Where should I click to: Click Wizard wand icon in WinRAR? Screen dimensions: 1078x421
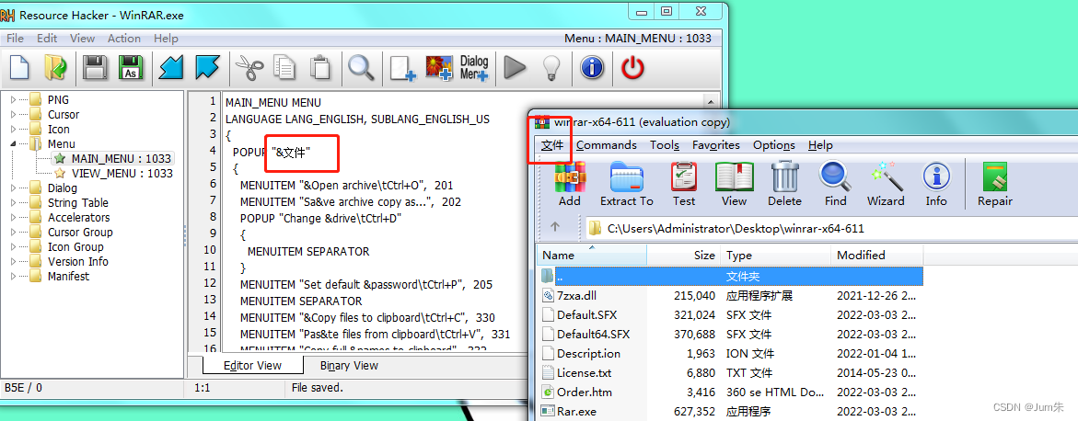(x=886, y=184)
